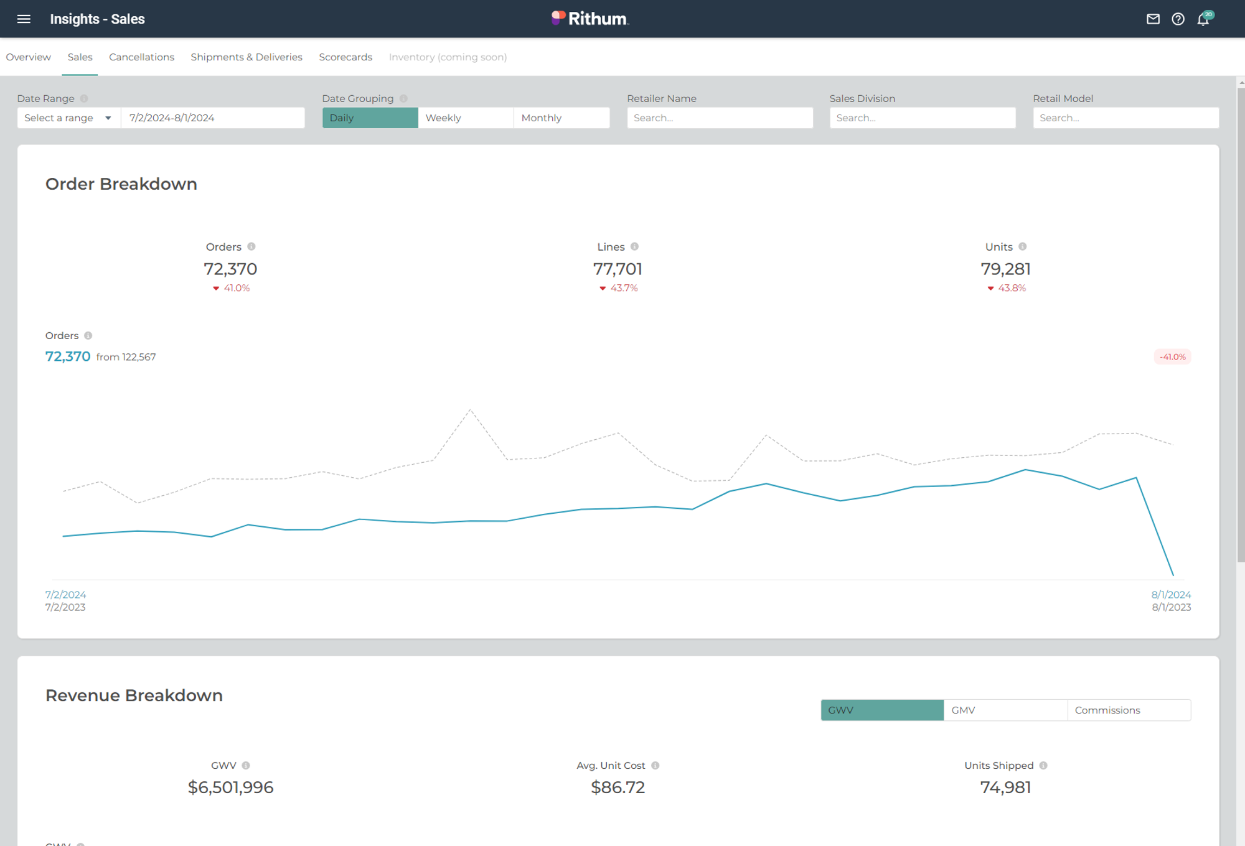Viewport: 1245px width, 846px height.
Task: Click info icon next to Orders summary metric
Action: (251, 246)
